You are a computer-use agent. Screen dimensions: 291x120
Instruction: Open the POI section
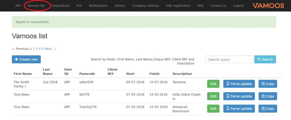[79, 6]
